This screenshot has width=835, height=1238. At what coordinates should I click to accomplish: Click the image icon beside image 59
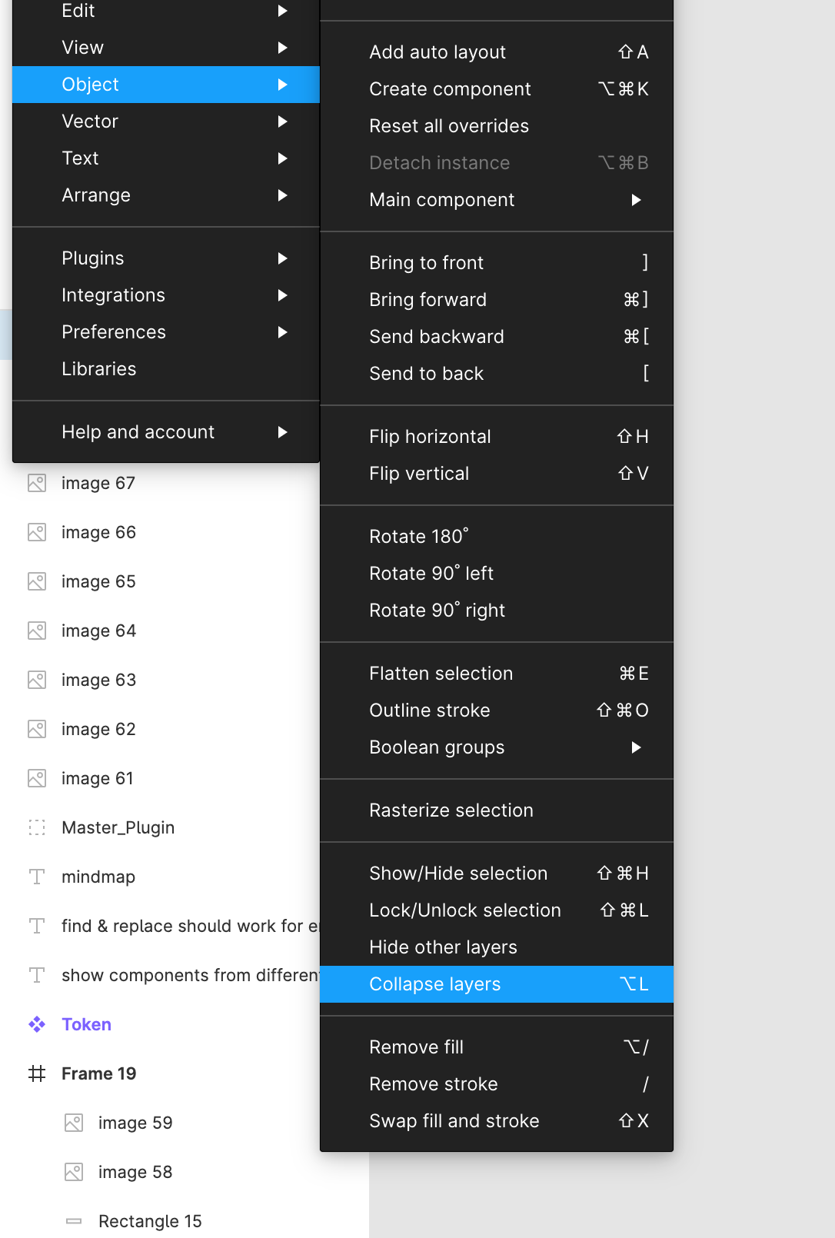tap(74, 1123)
